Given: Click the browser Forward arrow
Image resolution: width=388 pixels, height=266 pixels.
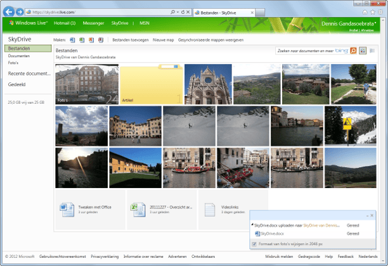Looking at the screenshot, I should pos(20,12).
